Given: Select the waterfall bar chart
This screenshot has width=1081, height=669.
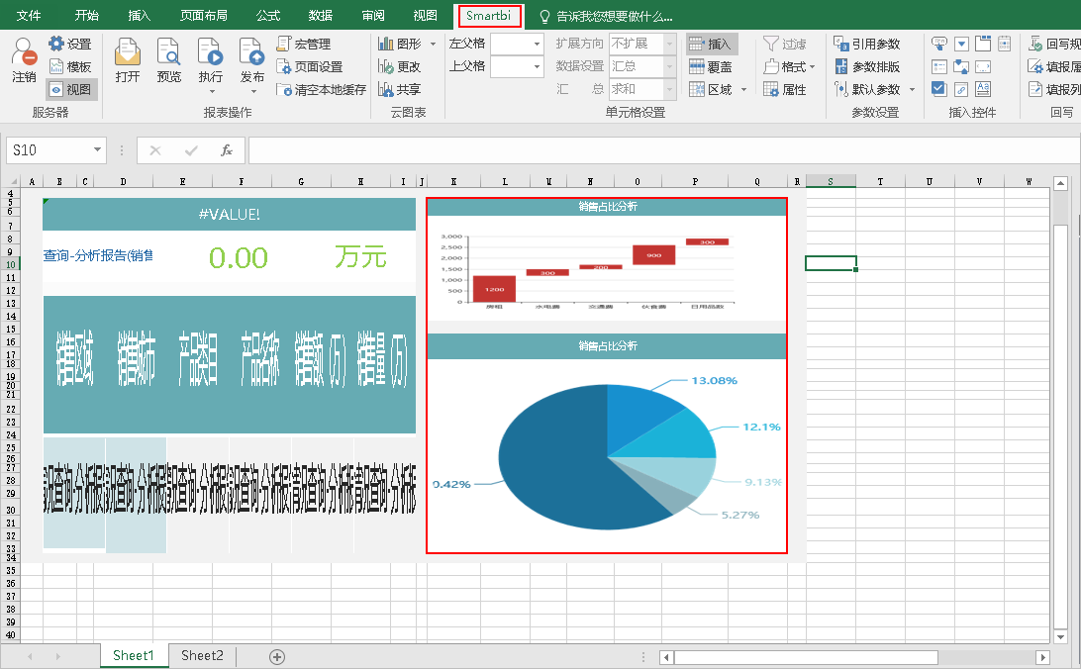Looking at the screenshot, I should [x=607, y=269].
